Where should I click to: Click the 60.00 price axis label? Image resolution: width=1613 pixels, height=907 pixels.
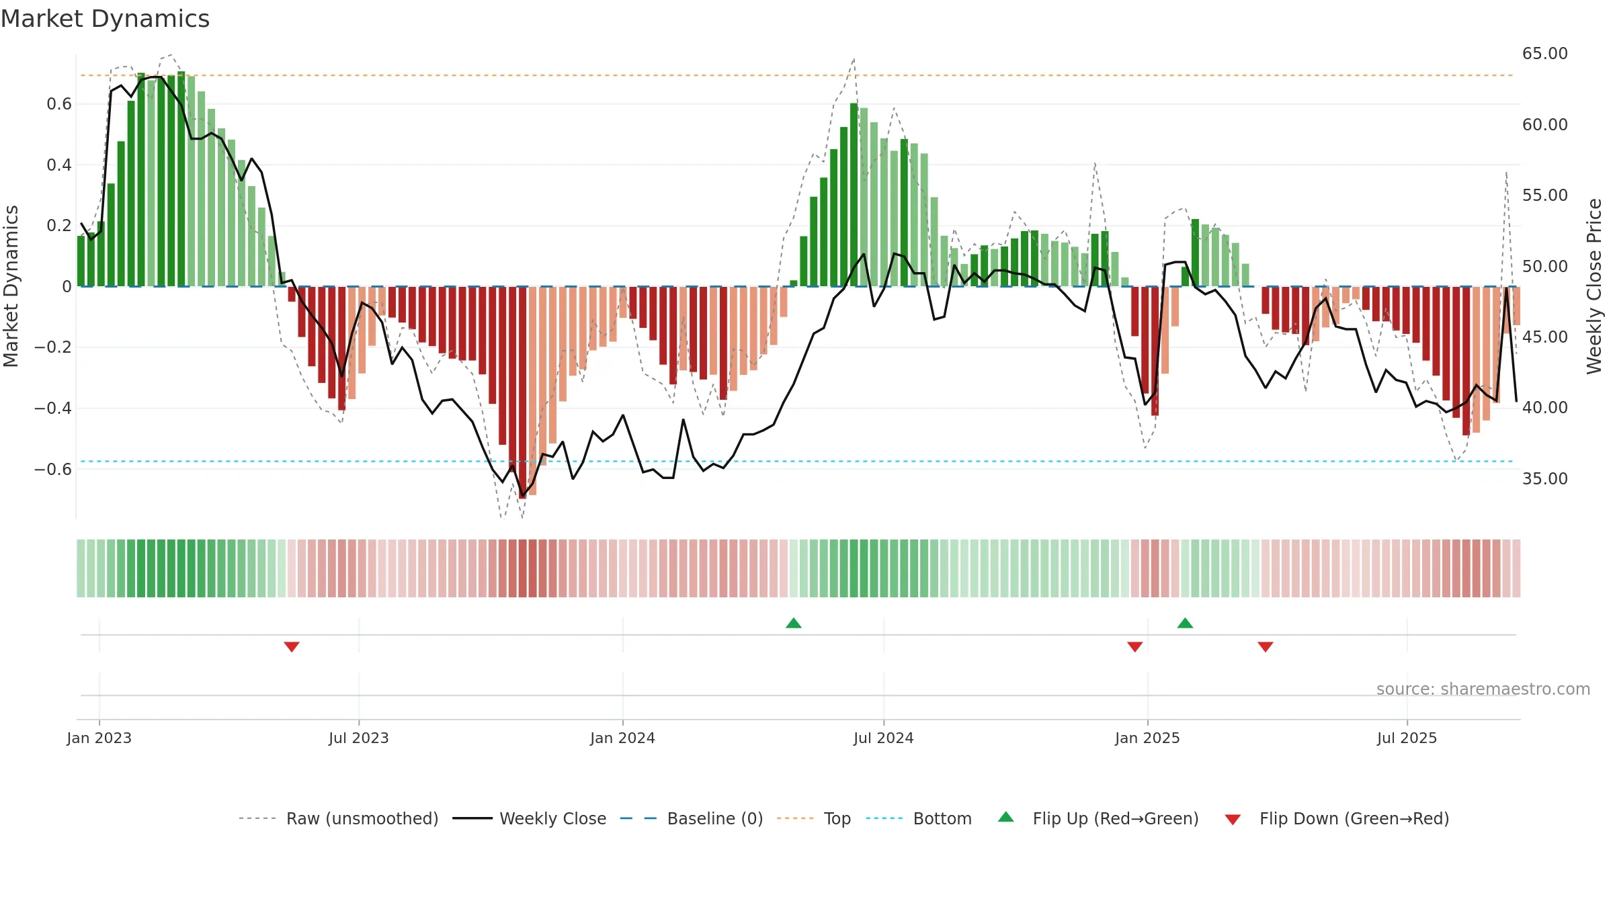(1545, 125)
